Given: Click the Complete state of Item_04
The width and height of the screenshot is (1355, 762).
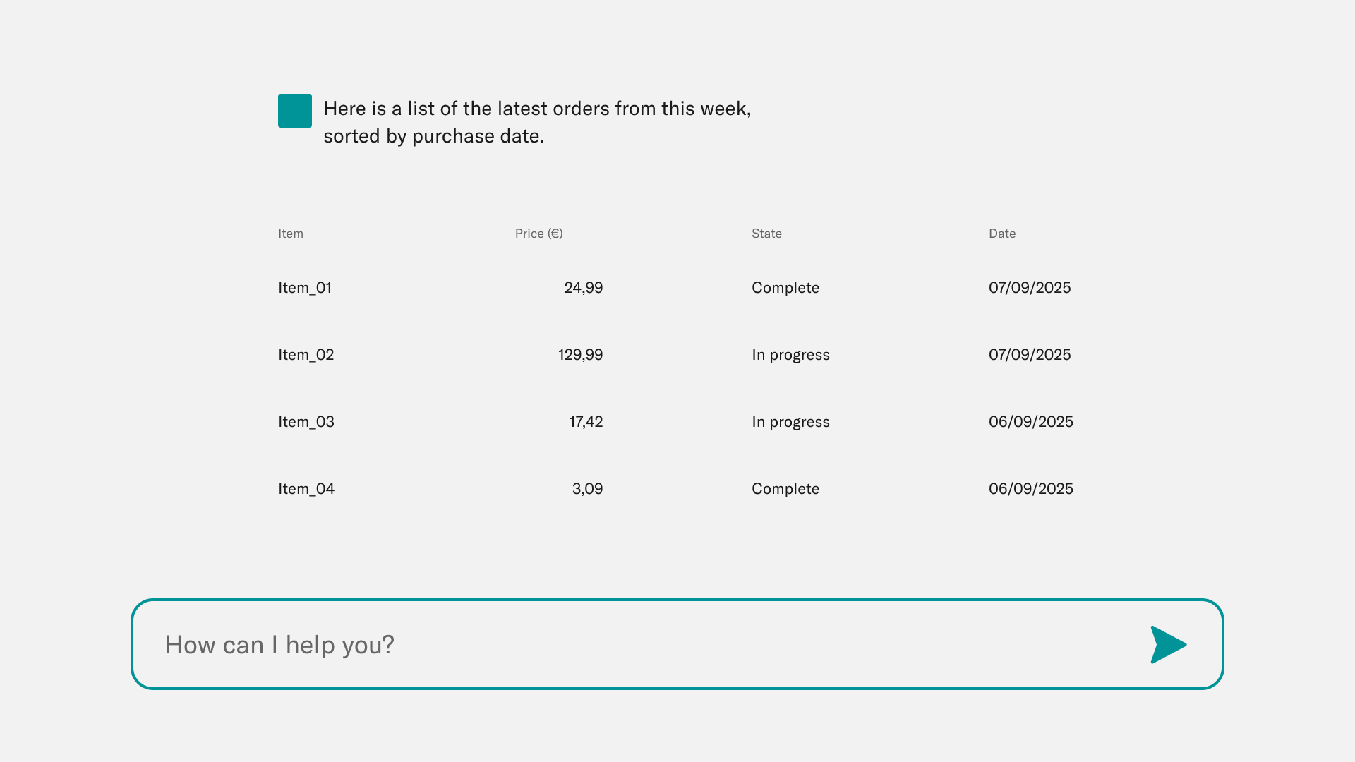Looking at the screenshot, I should click(785, 489).
